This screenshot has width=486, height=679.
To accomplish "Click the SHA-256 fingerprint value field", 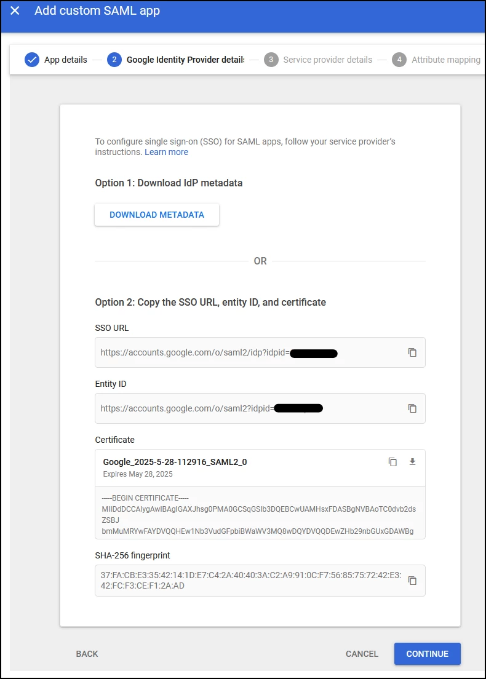I will click(x=260, y=581).
